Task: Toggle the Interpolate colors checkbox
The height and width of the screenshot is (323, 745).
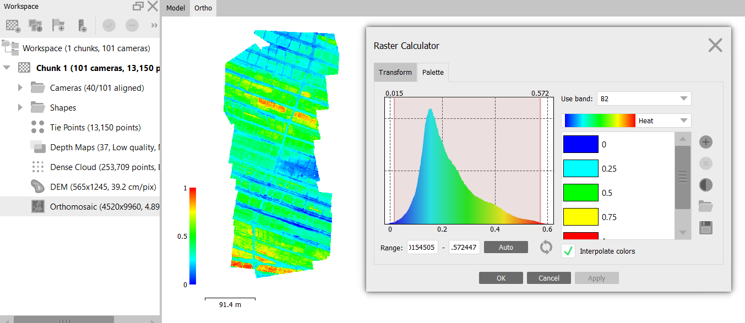Action: pyautogui.click(x=568, y=251)
